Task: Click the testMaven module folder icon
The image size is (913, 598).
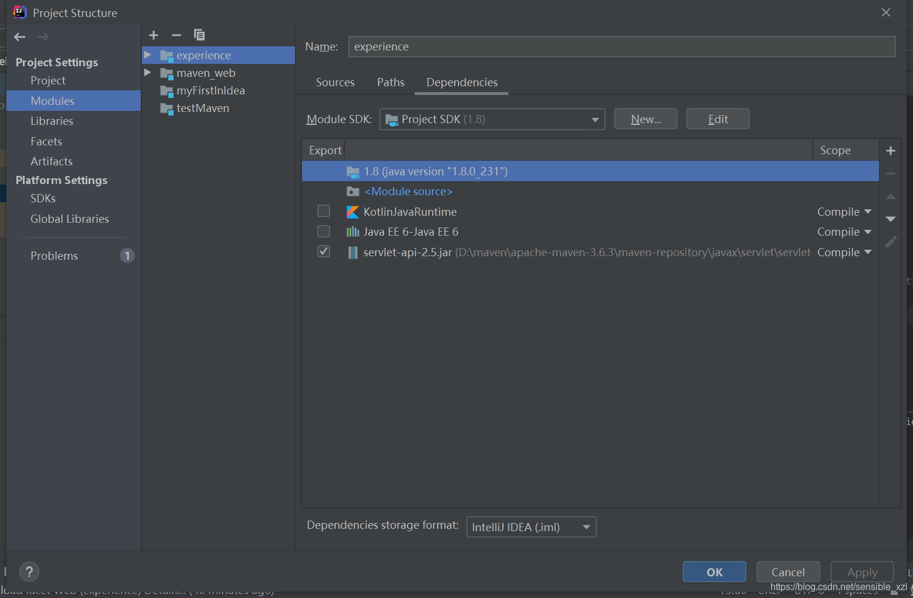Action: coord(167,108)
